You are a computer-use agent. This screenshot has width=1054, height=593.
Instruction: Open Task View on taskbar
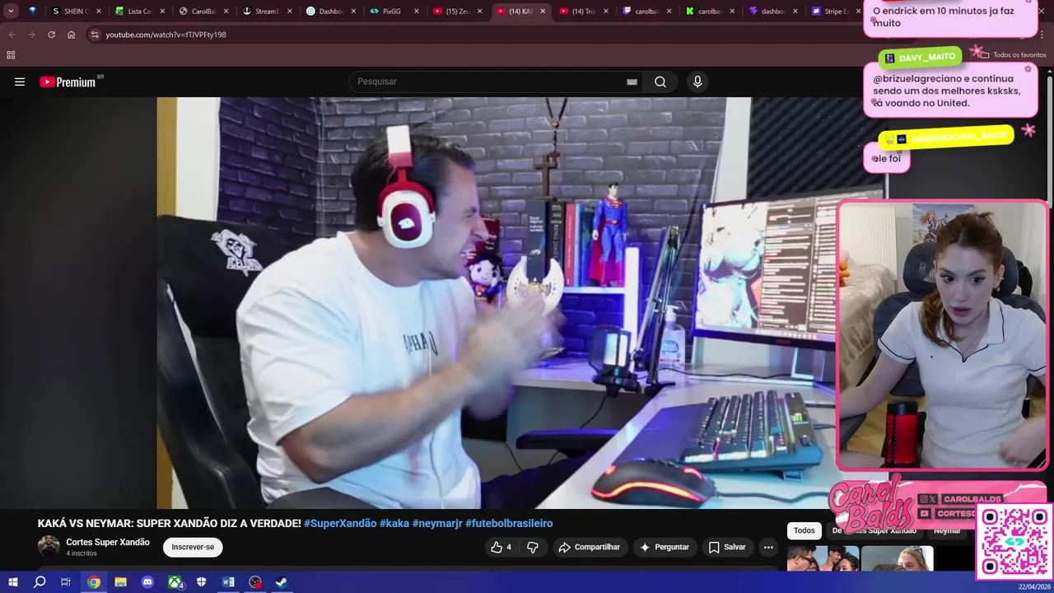click(x=66, y=582)
